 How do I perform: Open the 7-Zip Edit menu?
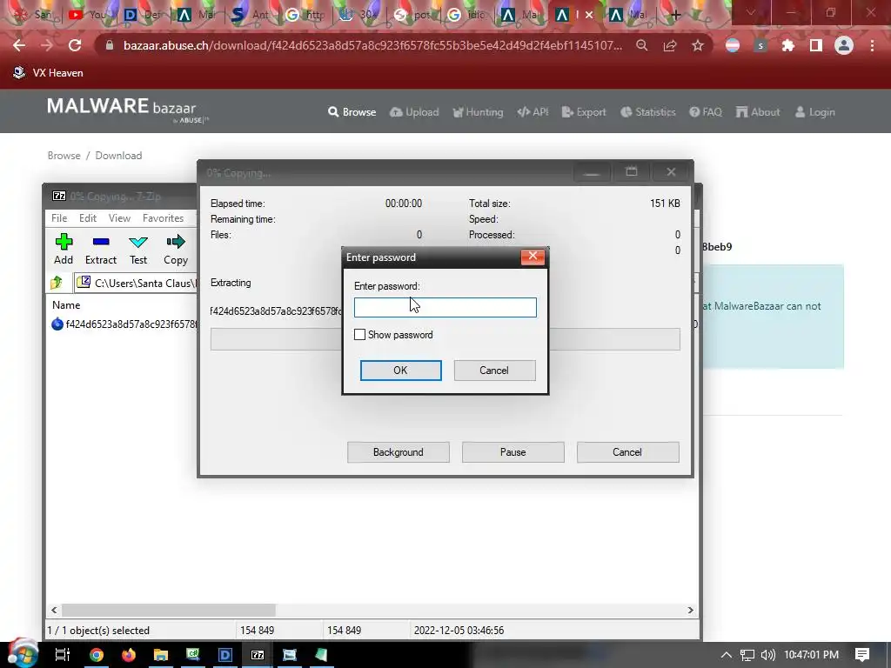point(88,218)
